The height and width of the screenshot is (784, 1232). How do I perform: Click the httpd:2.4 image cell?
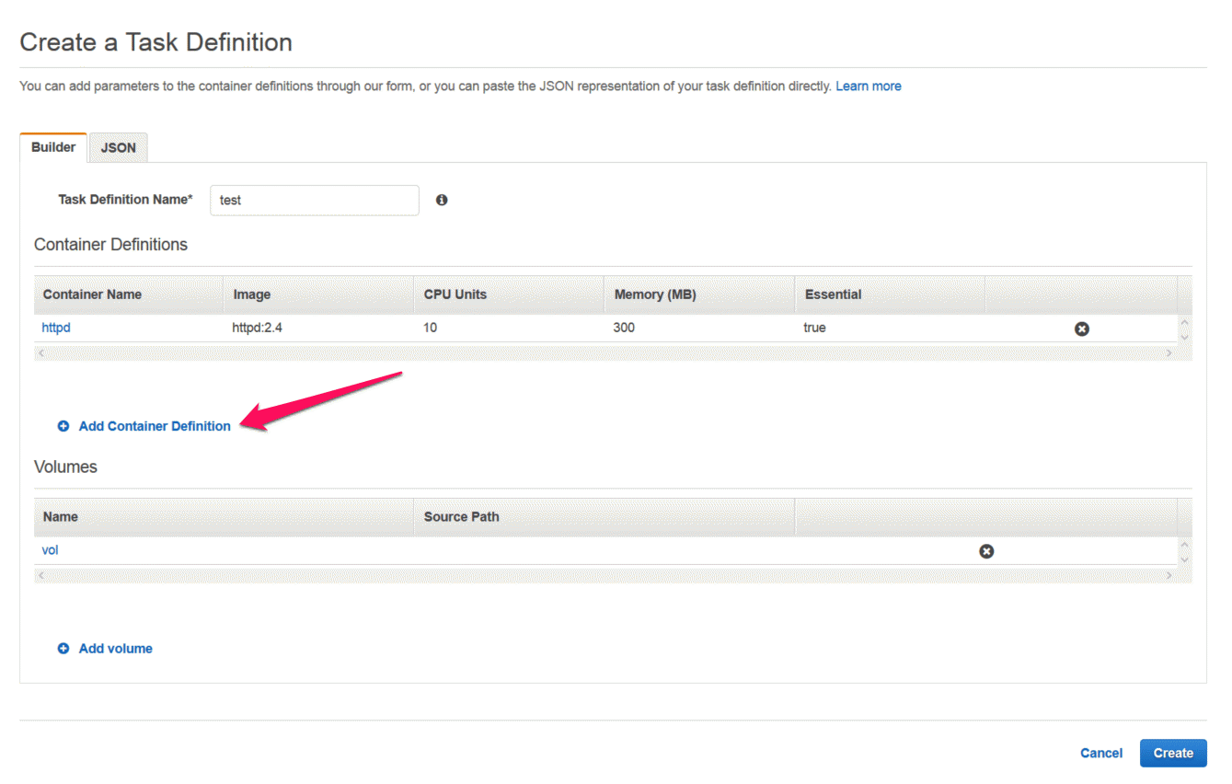pos(258,328)
